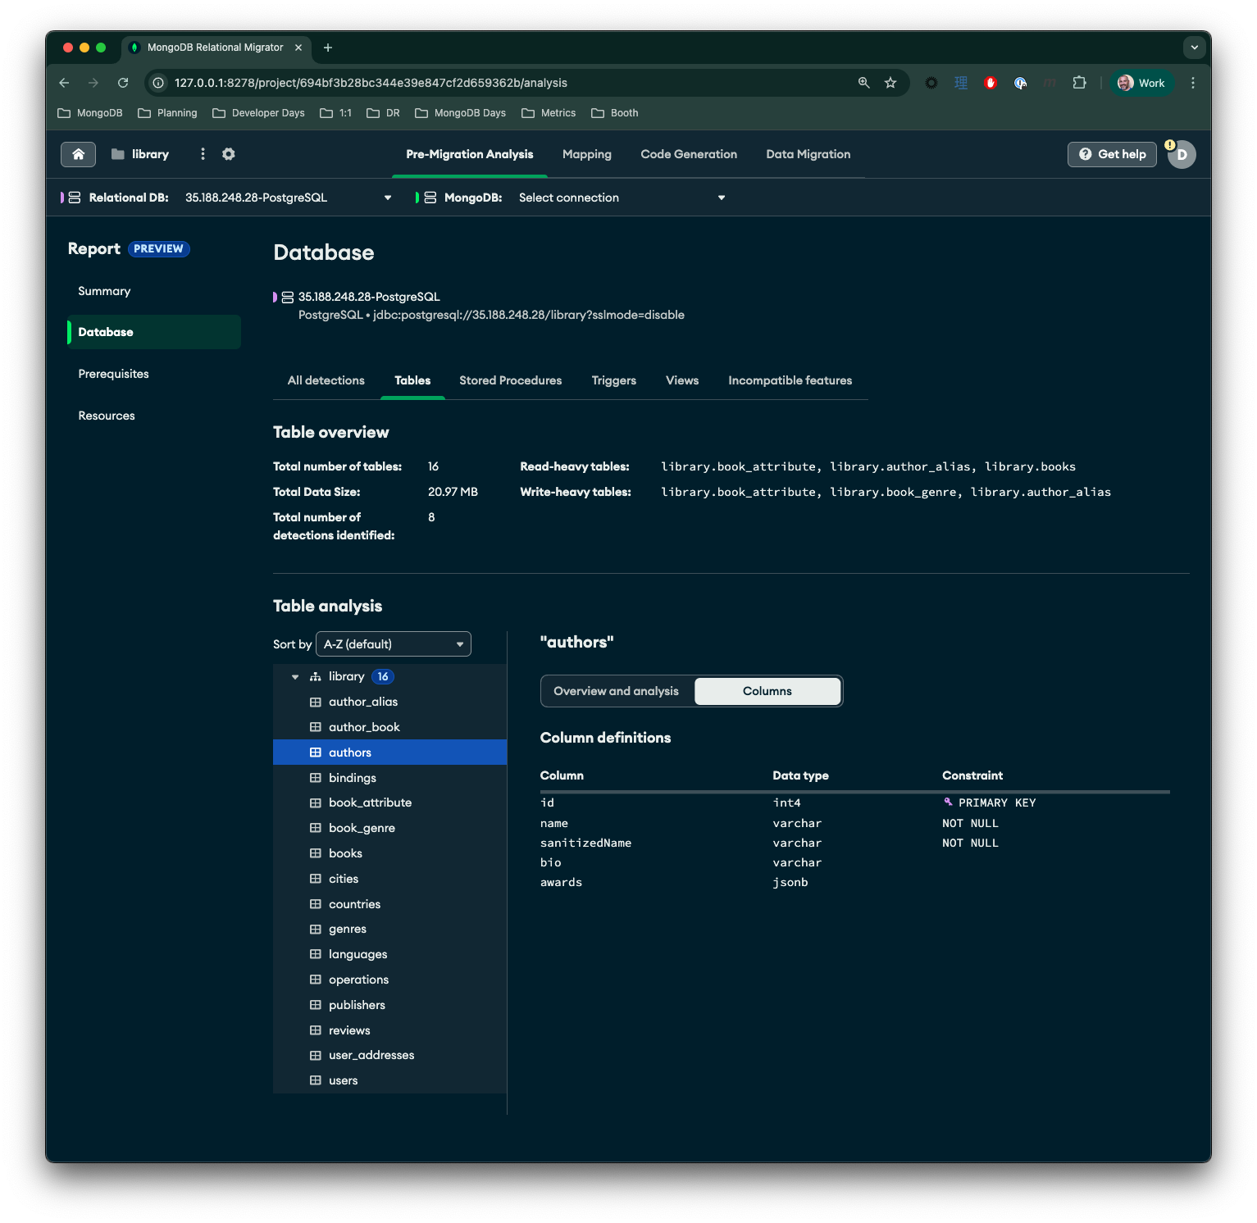Reload the page in the browser
The width and height of the screenshot is (1257, 1223).
(x=123, y=83)
